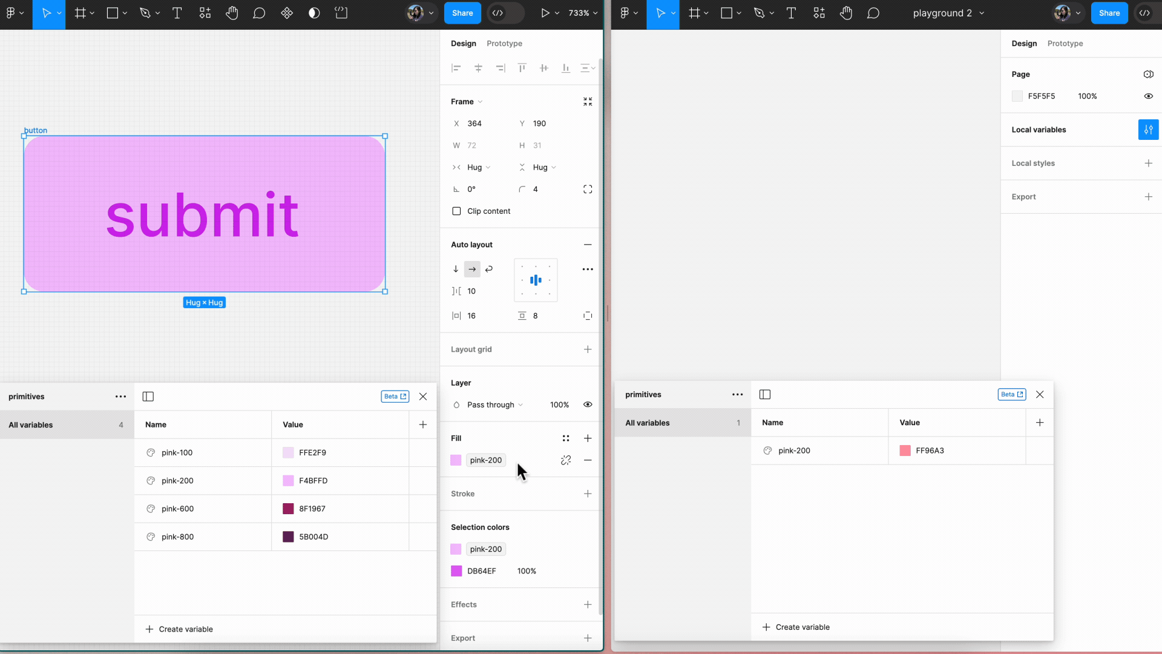Image resolution: width=1162 pixels, height=654 pixels.
Task: Enable Clip content checkbox
Action: (x=457, y=211)
